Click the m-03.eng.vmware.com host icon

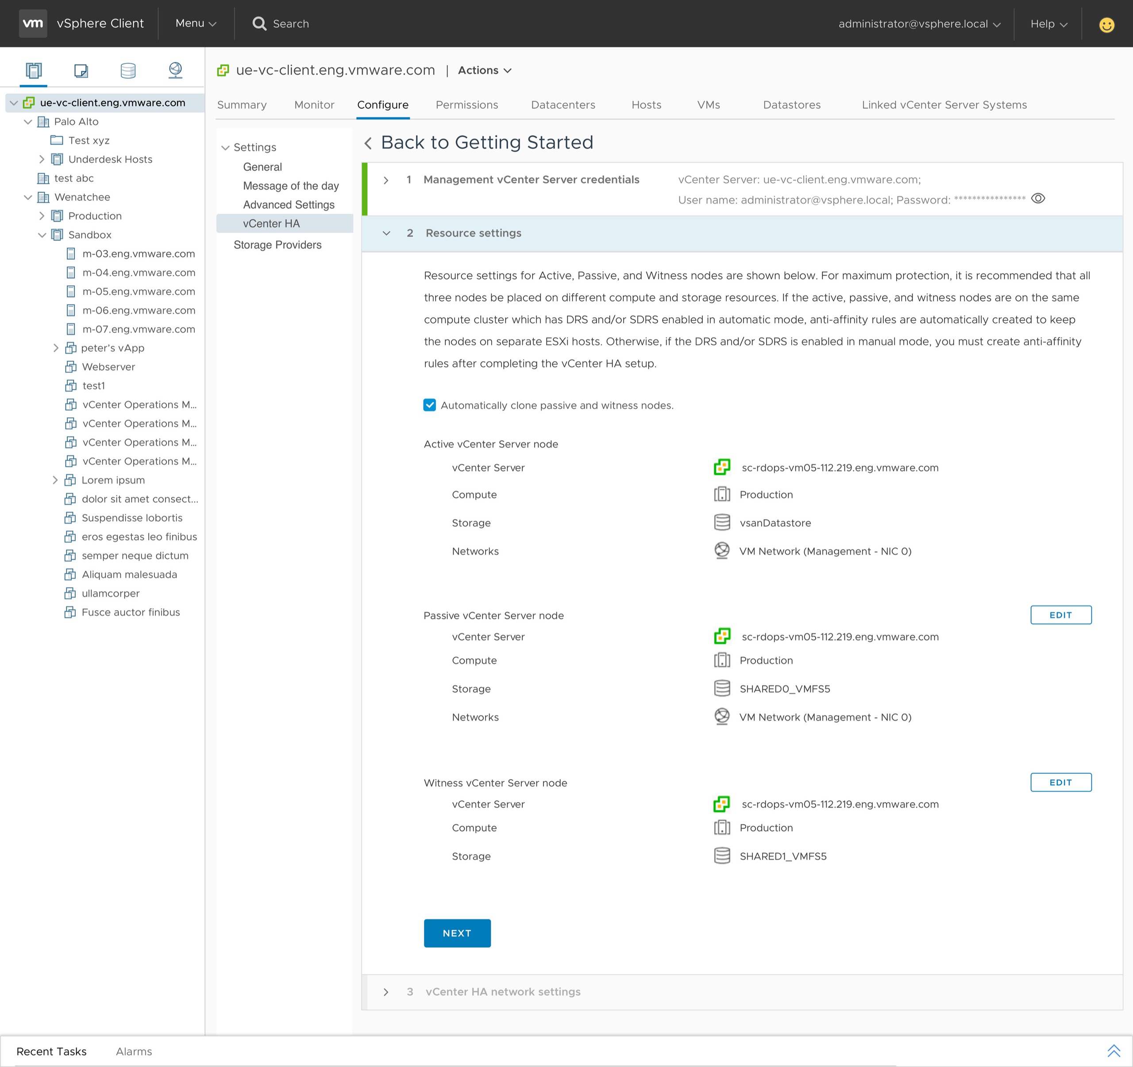[71, 253]
